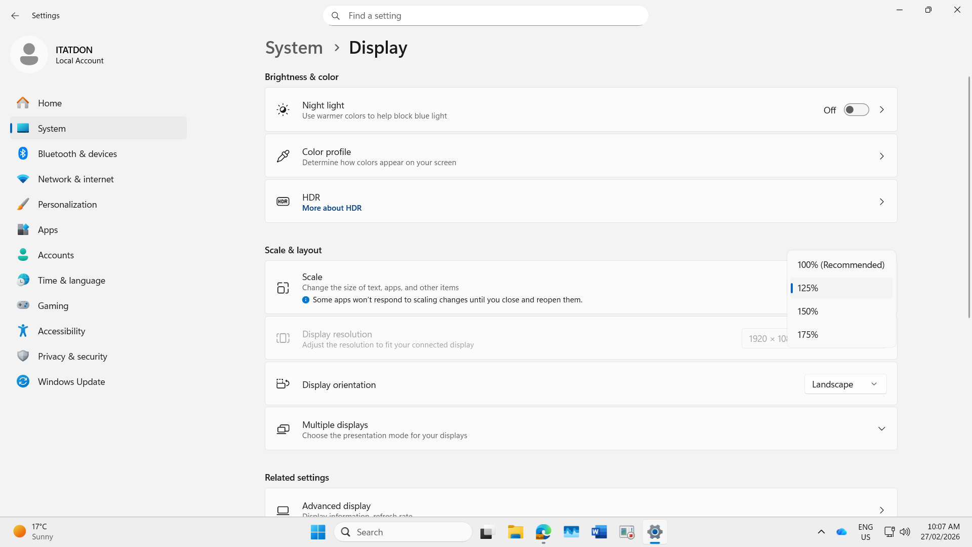The width and height of the screenshot is (972, 547).
Task: Click the page vertical scrollbar
Action: (x=969, y=198)
